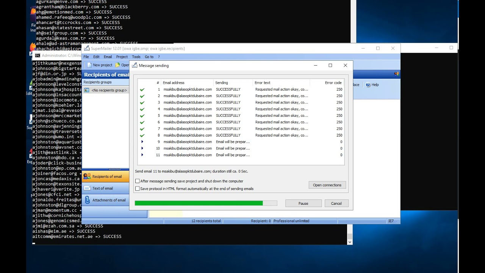
Task: Click the Text of email envelope icon
Action: point(87,188)
